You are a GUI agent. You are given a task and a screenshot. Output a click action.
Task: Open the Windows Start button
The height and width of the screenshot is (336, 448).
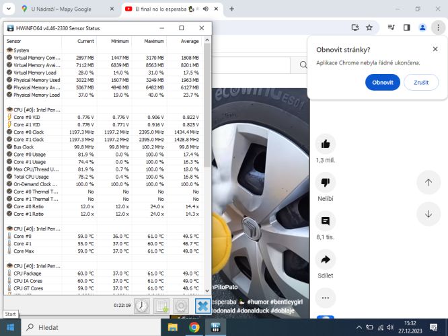(10, 327)
